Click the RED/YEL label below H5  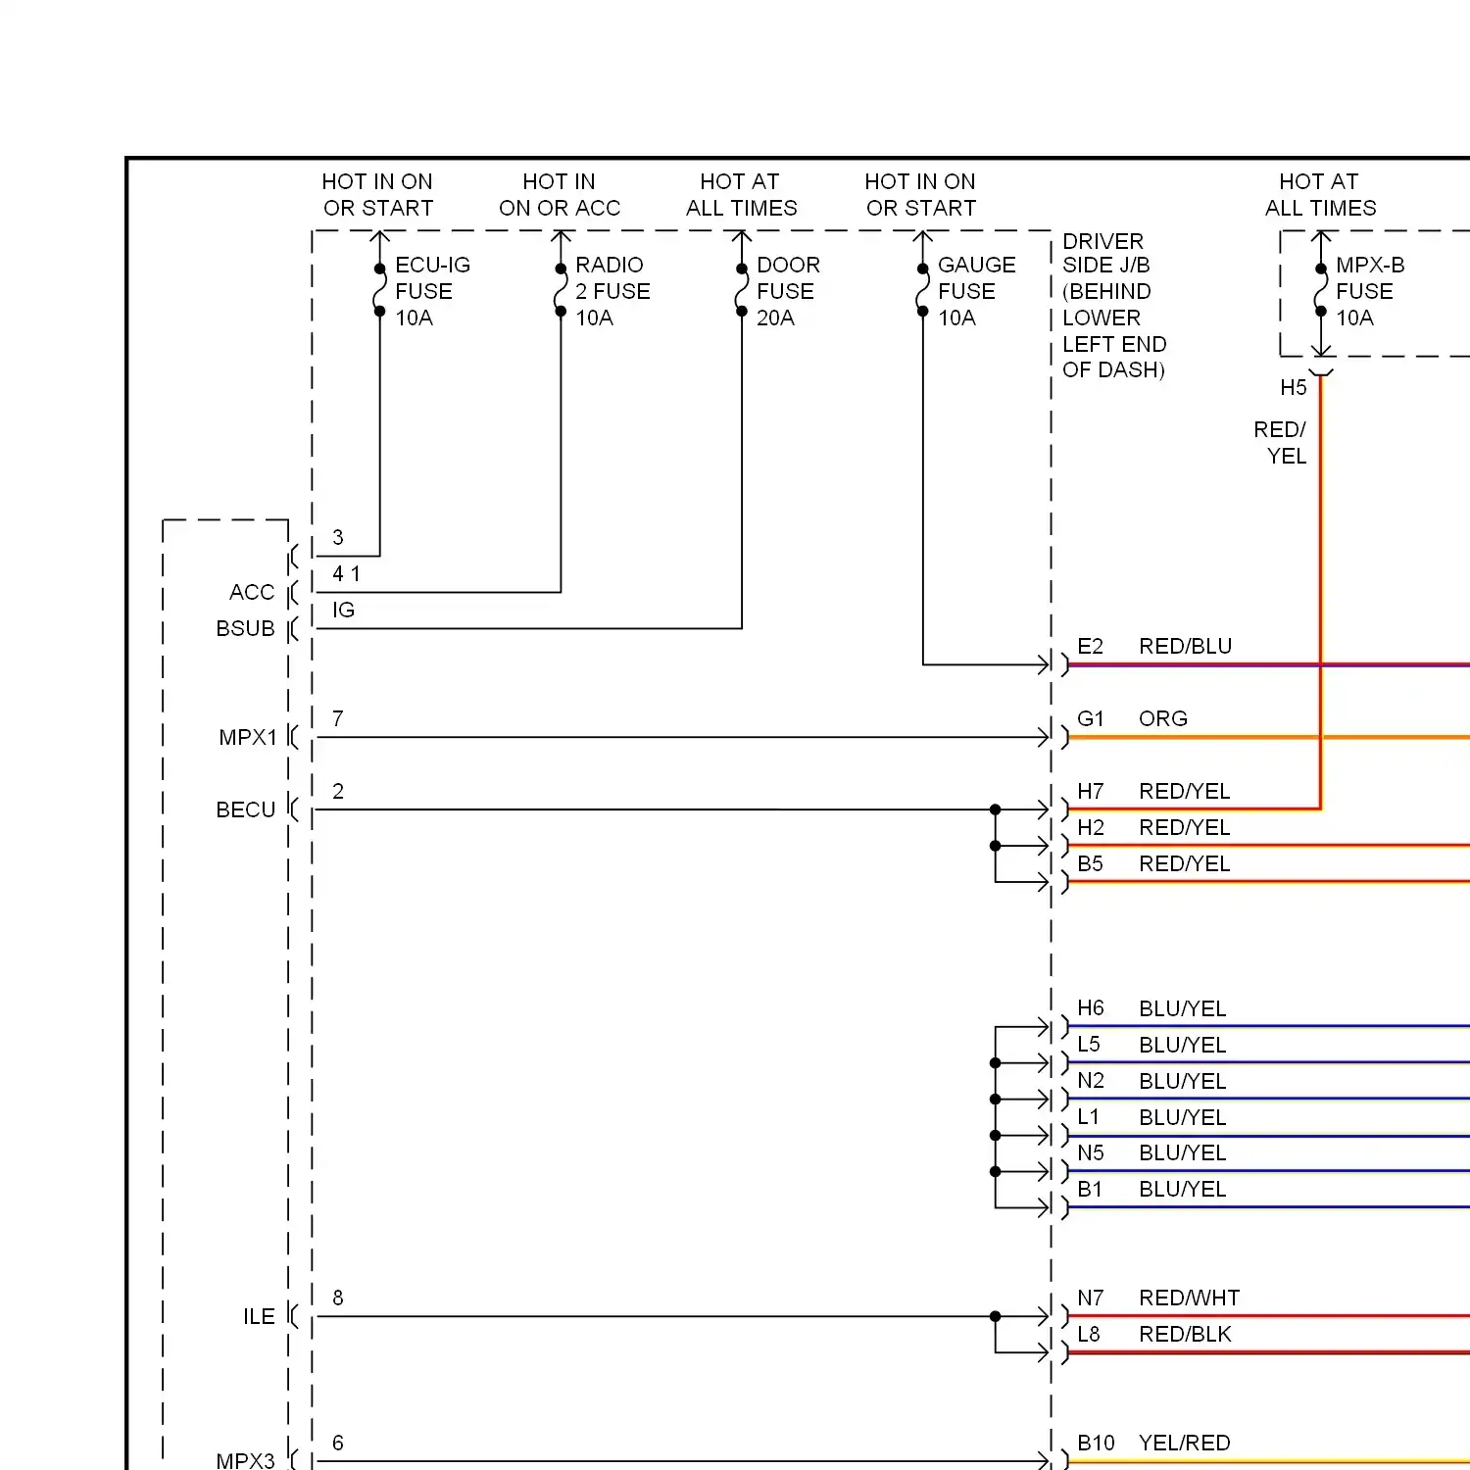click(x=1280, y=443)
